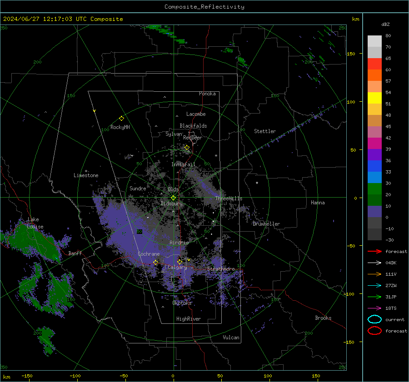The height and width of the screenshot is (382, 409).
Task: Click the yellow radar marker at Didsbury
Action: coord(174,198)
